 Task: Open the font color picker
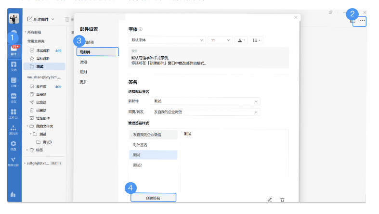point(241,40)
